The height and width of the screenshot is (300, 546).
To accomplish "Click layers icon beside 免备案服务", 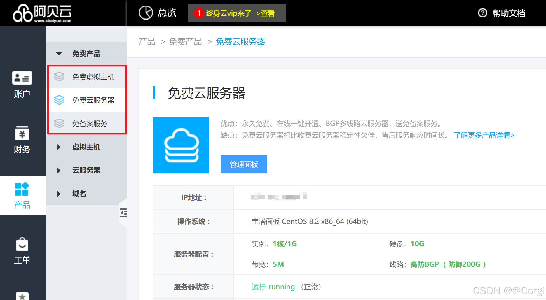I will [59, 123].
